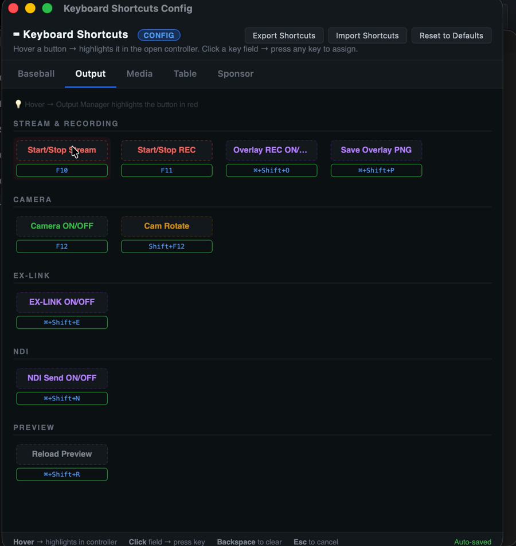
Task: Click the CAMERA section heading
Action: click(x=33, y=199)
